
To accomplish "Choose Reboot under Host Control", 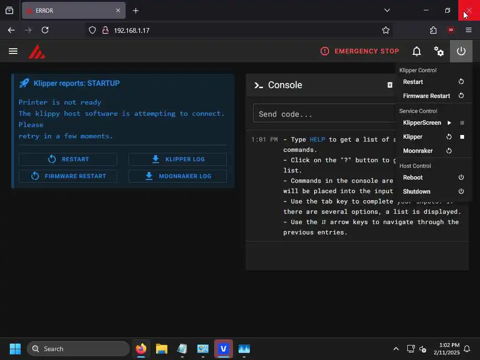I will [x=434, y=177].
